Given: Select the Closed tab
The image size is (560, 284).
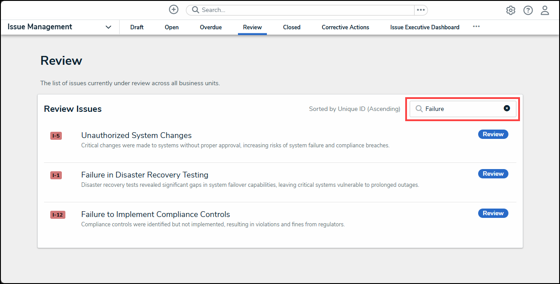Looking at the screenshot, I should (x=292, y=27).
